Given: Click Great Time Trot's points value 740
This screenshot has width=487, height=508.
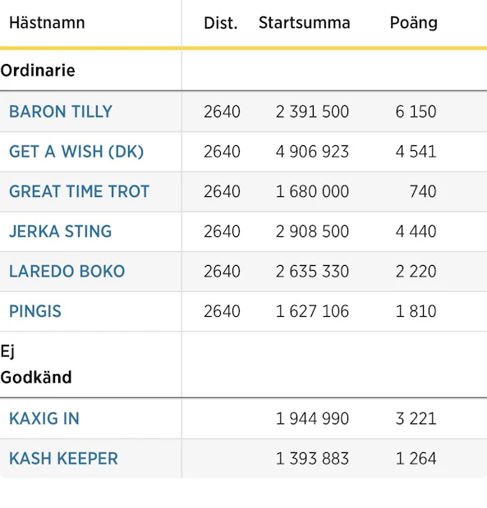Looking at the screenshot, I should point(423,191).
